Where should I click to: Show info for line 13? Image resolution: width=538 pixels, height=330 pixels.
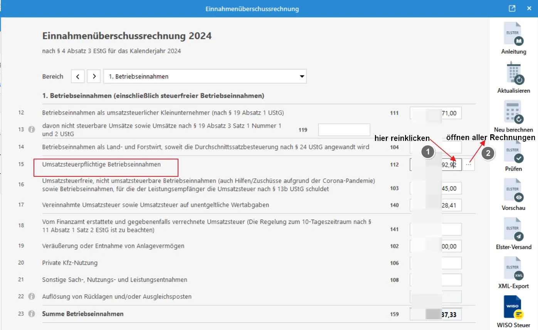[32, 130]
